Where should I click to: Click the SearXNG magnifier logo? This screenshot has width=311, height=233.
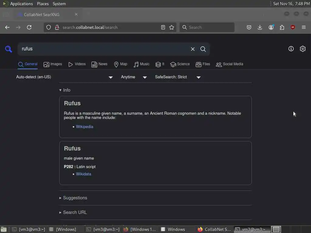point(9,49)
